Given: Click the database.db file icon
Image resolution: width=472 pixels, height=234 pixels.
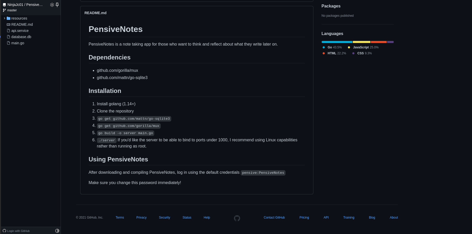Looking at the screenshot, I should (9, 37).
